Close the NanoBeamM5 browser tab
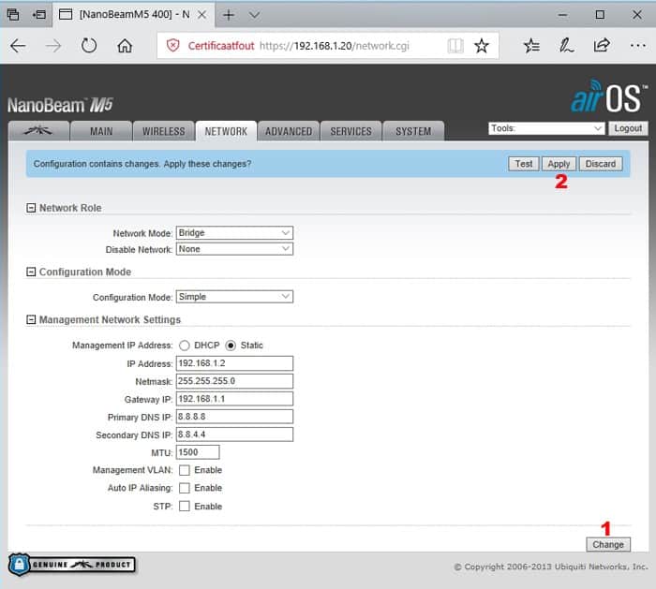 pos(201,15)
